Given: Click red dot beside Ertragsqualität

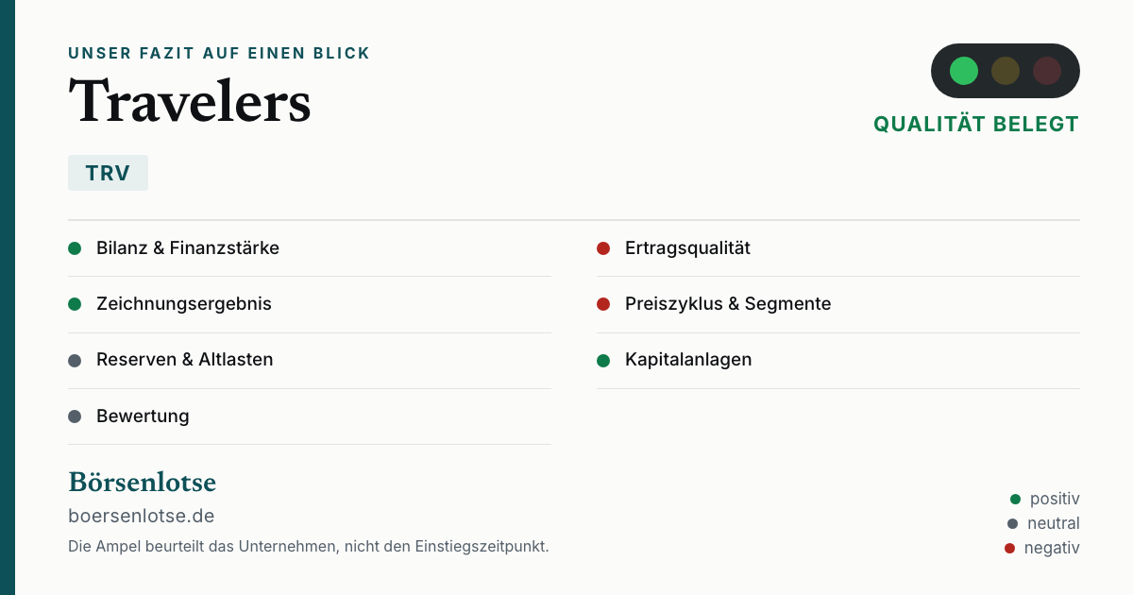Looking at the screenshot, I should pyautogui.click(x=603, y=248).
